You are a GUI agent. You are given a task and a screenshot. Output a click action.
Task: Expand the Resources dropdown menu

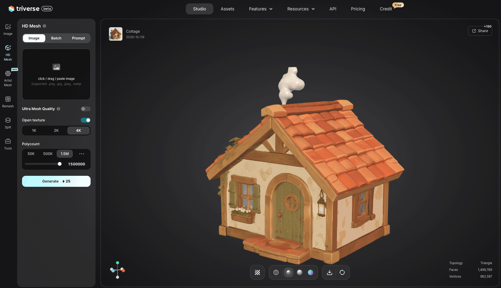pyautogui.click(x=301, y=9)
